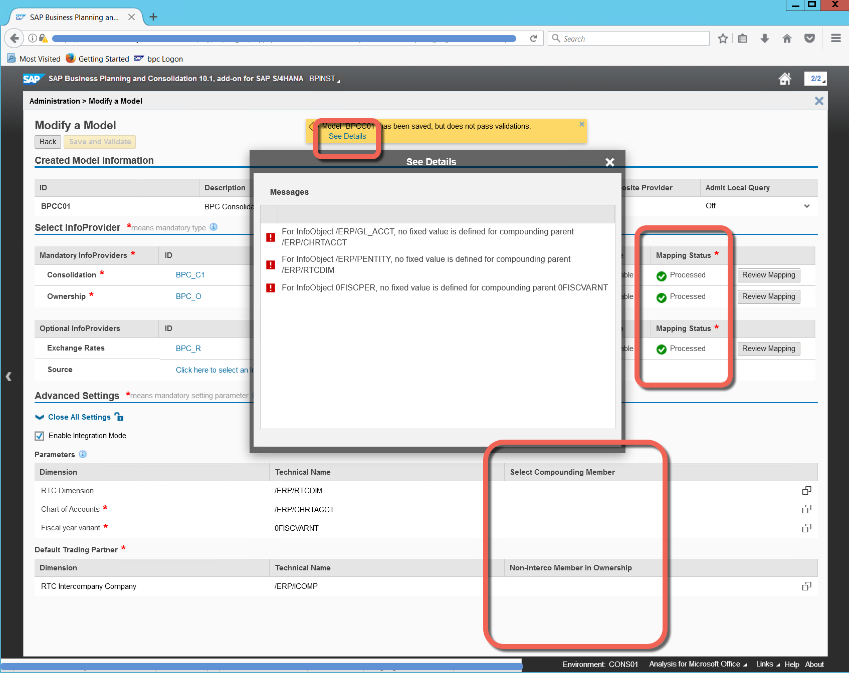Click info icon next to Parameters
Screen dimensions: 849x673
[x=83, y=454]
